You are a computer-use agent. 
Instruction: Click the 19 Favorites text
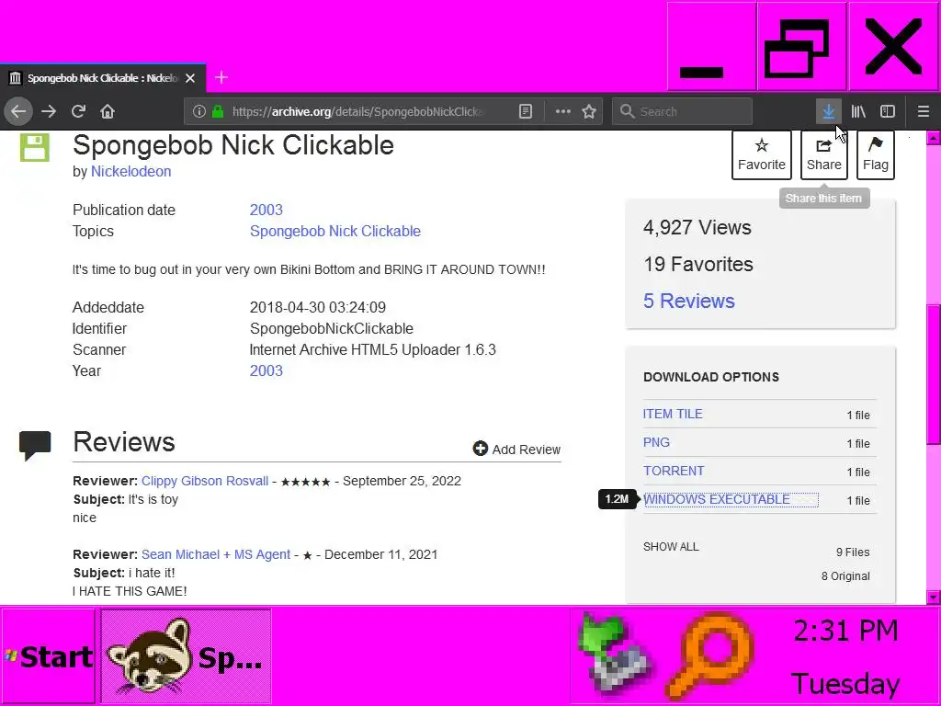(698, 264)
